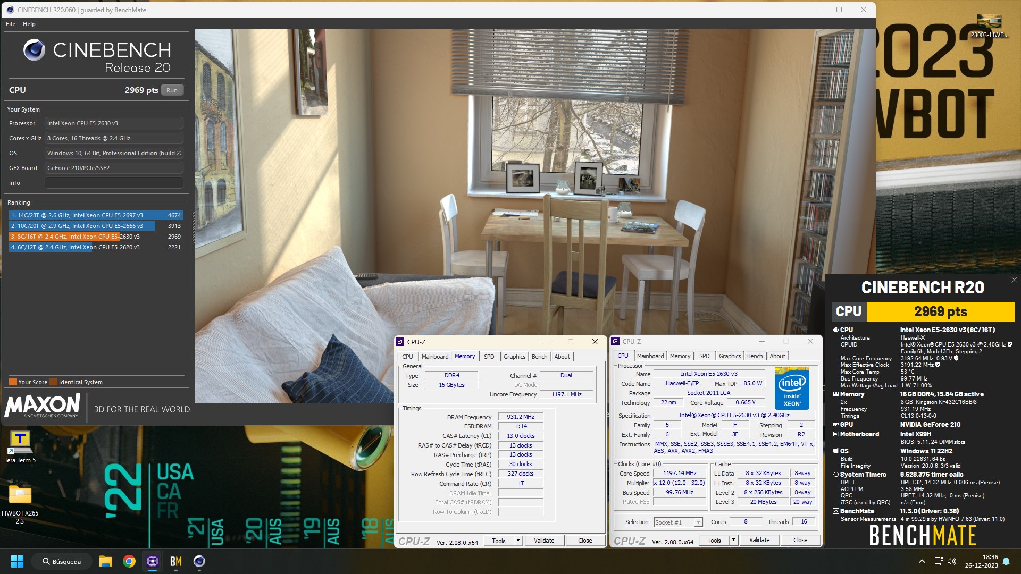Open the BenchMate BM taskbar icon
The width and height of the screenshot is (1021, 574).
pyautogui.click(x=176, y=561)
